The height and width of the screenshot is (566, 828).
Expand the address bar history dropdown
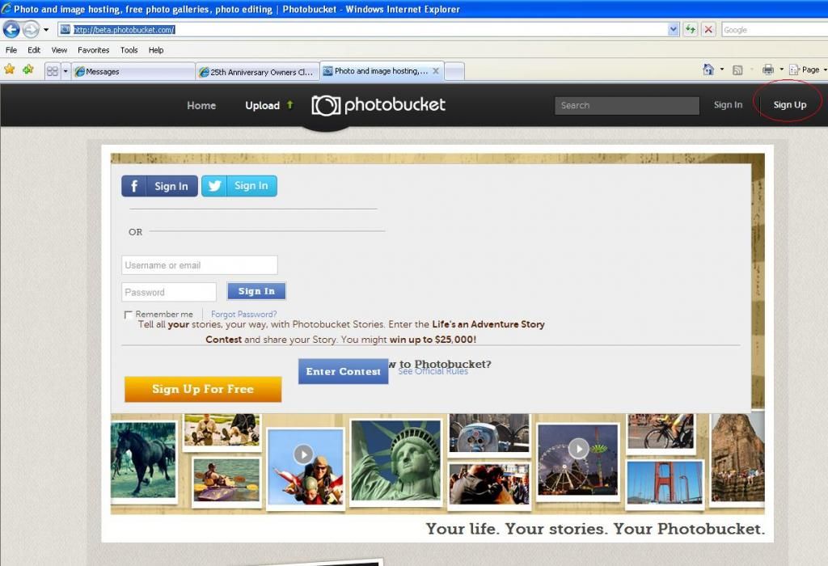tap(674, 30)
